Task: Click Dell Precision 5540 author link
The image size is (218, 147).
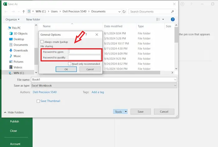Action: pyautogui.click(x=45, y=92)
